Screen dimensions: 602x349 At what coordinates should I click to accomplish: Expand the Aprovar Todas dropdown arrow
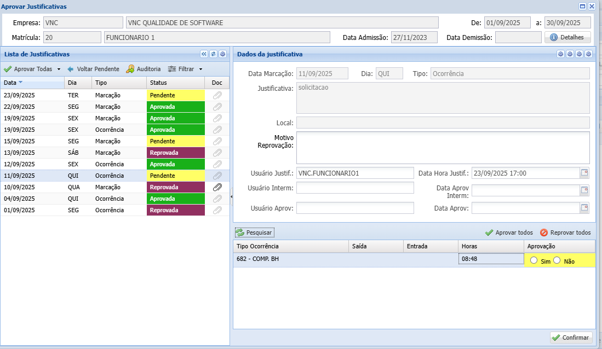coord(59,69)
